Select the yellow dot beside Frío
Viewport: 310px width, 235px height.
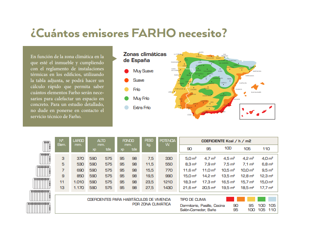126,90
